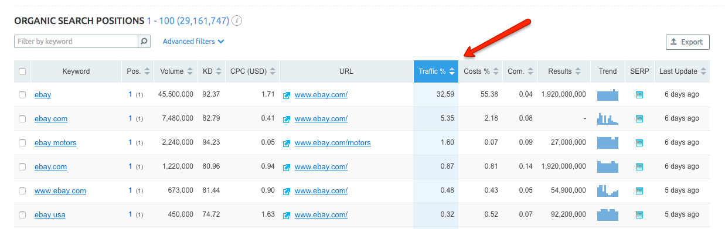
Task: View SERP snapshot icon for ebay usa
Action: coord(639,215)
